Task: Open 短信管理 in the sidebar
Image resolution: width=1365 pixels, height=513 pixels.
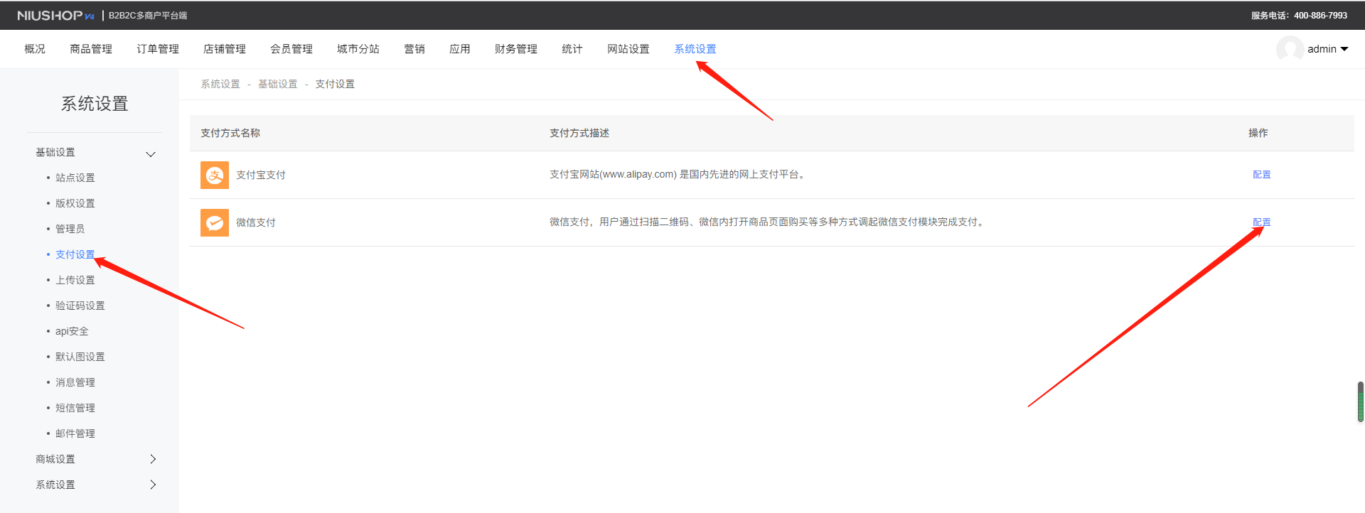Action: (75, 408)
